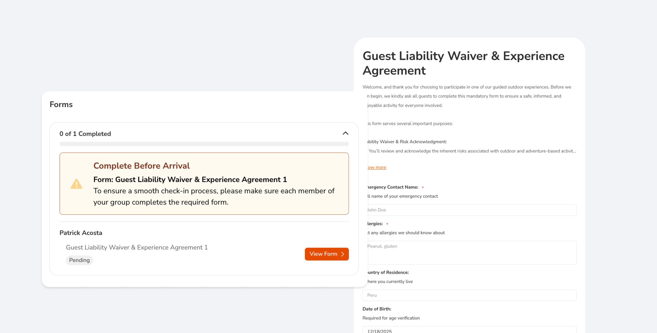Click the check-in instructions text inside the alert
The width and height of the screenshot is (657, 333).
[214, 196]
